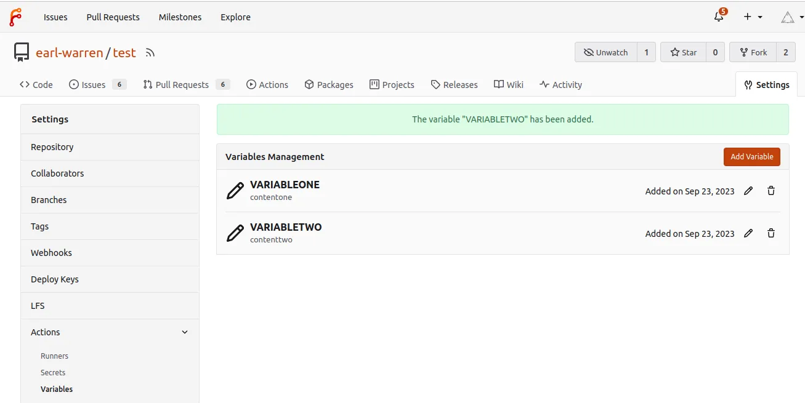Delete VARIABLEONE using its trash icon
This screenshot has height=403, width=805.
point(771,191)
